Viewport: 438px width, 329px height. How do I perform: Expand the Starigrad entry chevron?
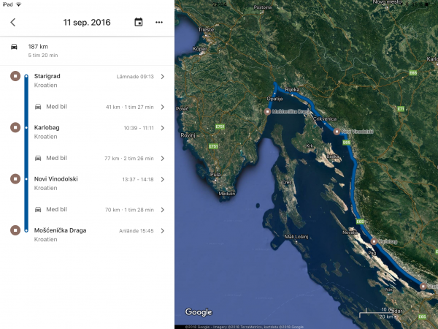click(162, 77)
